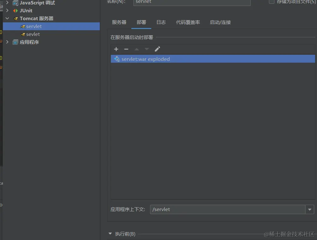Click the 名称 name input field

(x=192, y=2)
